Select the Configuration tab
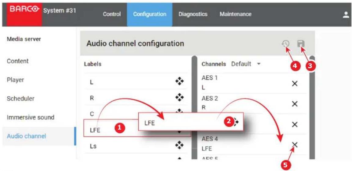 click(x=150, y=14)
